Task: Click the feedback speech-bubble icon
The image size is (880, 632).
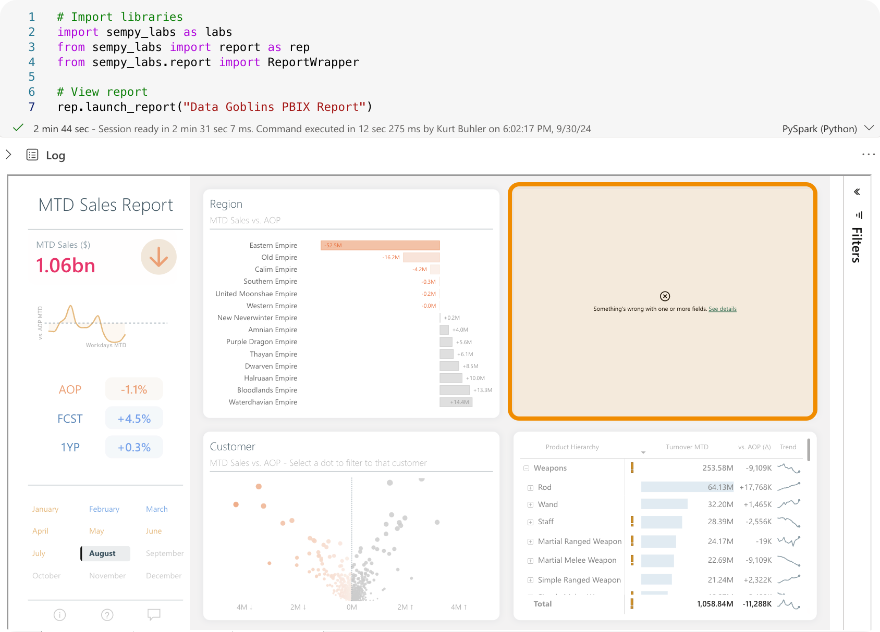Action: (x=154, y=615)
